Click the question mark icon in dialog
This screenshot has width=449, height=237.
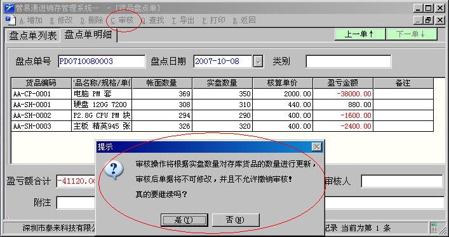coord(114,170)
